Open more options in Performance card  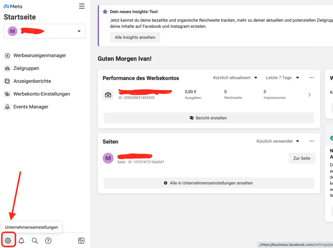[312, 78]
